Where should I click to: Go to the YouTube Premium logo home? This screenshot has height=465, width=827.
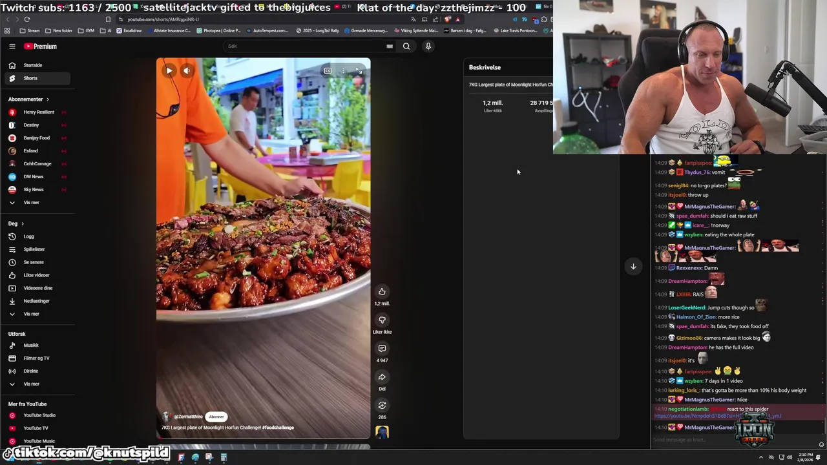(41, 46)
